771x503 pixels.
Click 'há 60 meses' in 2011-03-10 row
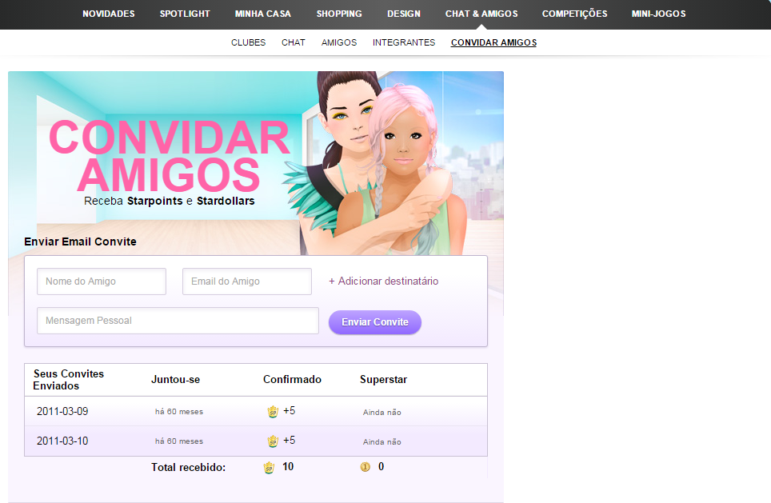click(179, 441)
